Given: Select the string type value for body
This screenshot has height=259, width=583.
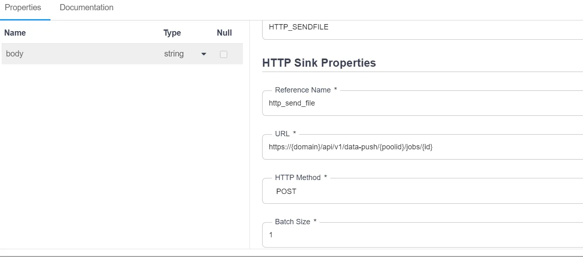Looking at the screenshot, I should [174, 54].
